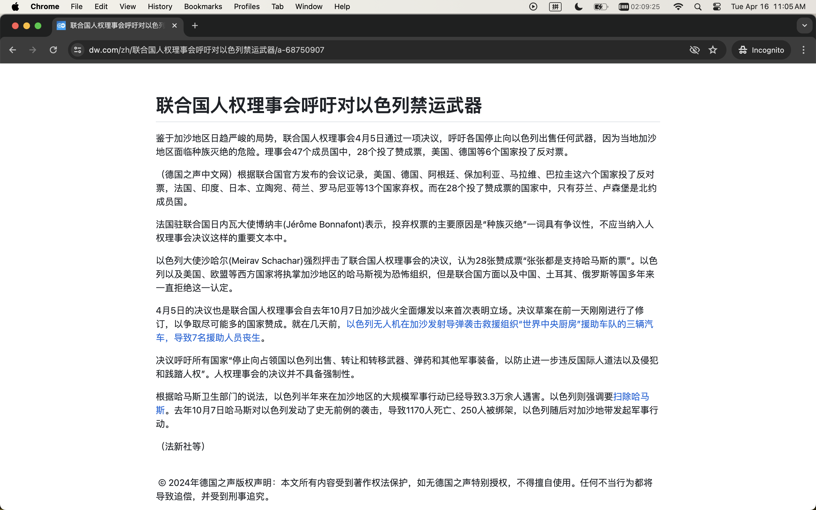Click the playback status icon in menu bar
The width and height of the screenshot is (816, 510).
(533, 7)
